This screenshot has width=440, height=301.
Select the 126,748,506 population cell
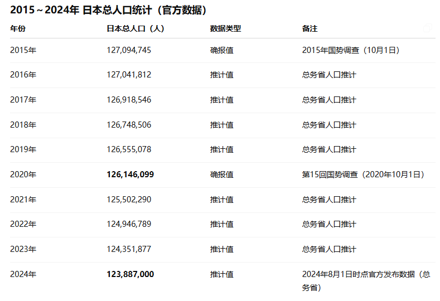129,125
